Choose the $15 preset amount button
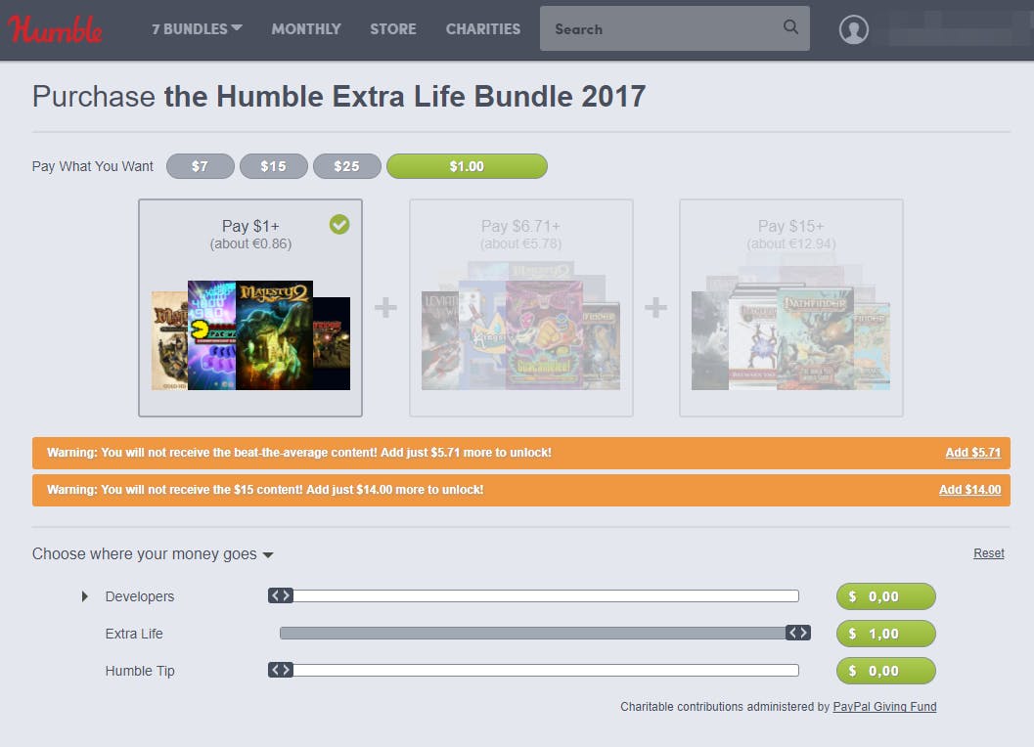This screenshot has width=1034, height=747. tap(274, 166)
